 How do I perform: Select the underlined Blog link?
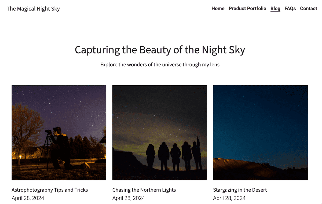(x=275, y=8)
